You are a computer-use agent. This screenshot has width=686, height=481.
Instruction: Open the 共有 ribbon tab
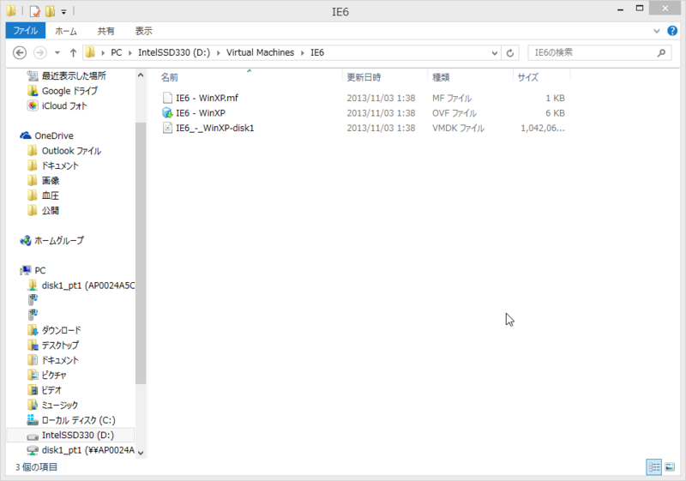(105, 31)
